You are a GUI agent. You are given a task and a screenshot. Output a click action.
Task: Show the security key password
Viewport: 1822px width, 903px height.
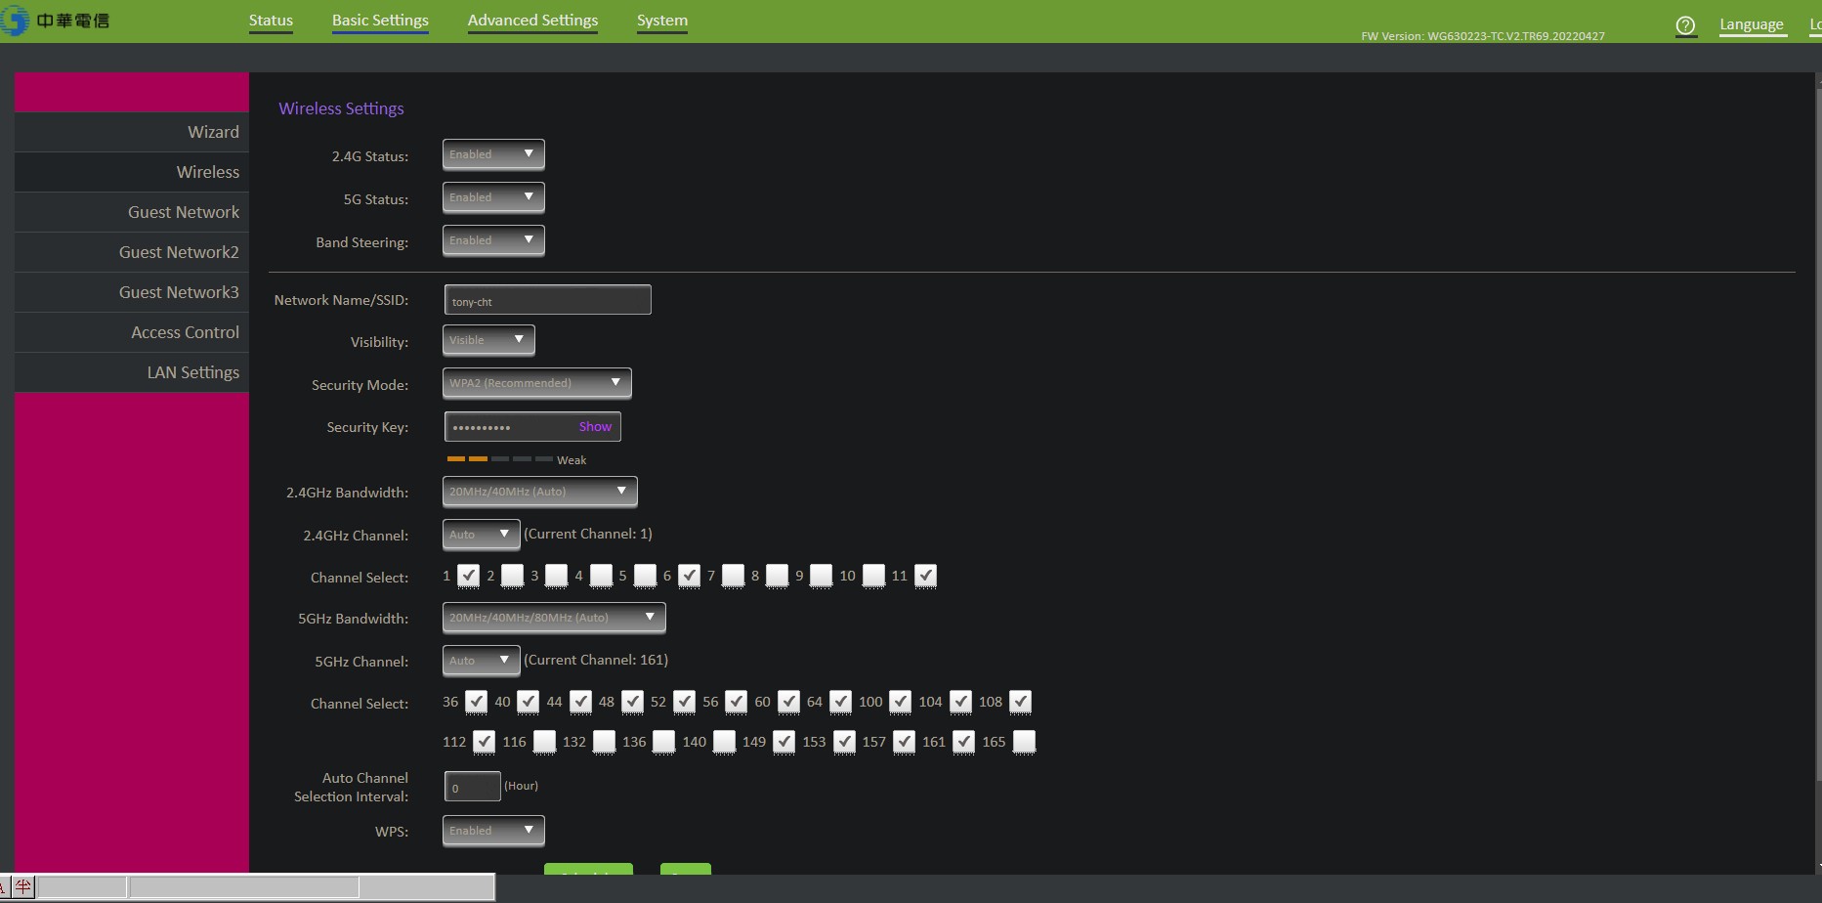[x=595, y=427]
